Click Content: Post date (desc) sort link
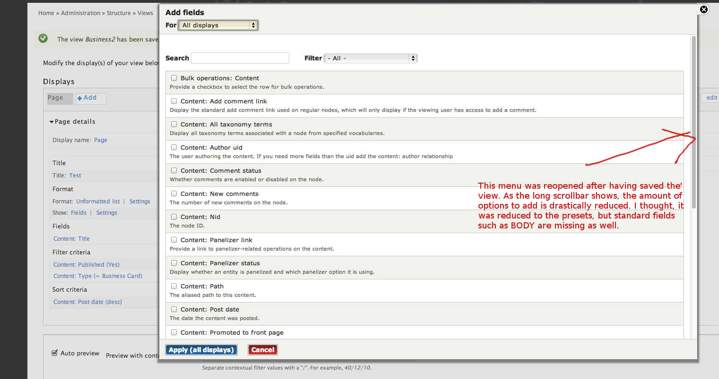The height and width of the screenshot is (379, 719). pos(87,302)
